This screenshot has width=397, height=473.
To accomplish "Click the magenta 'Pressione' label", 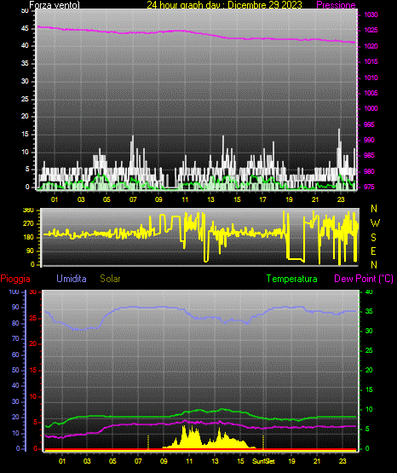I will coord(336,5).
